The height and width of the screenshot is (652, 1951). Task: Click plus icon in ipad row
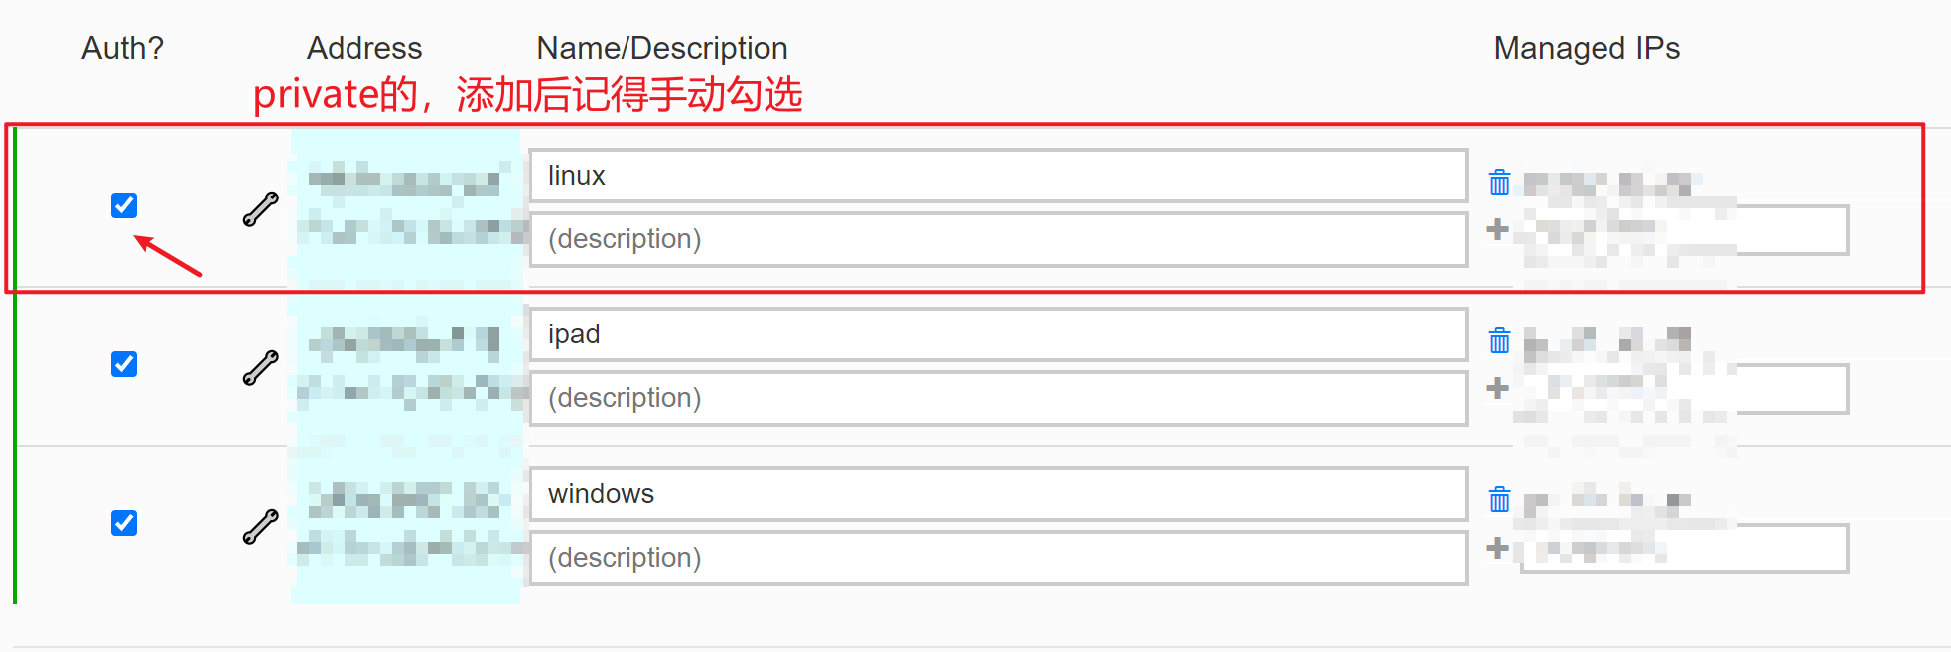click(x=1497, y=389)
